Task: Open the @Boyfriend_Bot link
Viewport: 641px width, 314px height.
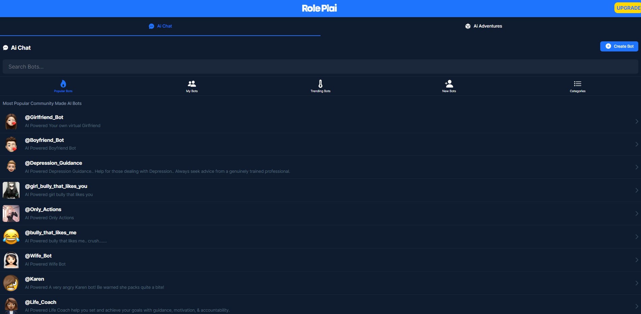Action: (44, 140)
